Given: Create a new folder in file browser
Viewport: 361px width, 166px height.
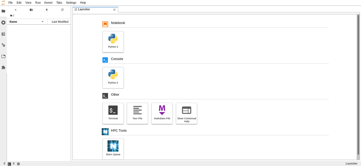Looking at the screenshot, I should 31,10.
